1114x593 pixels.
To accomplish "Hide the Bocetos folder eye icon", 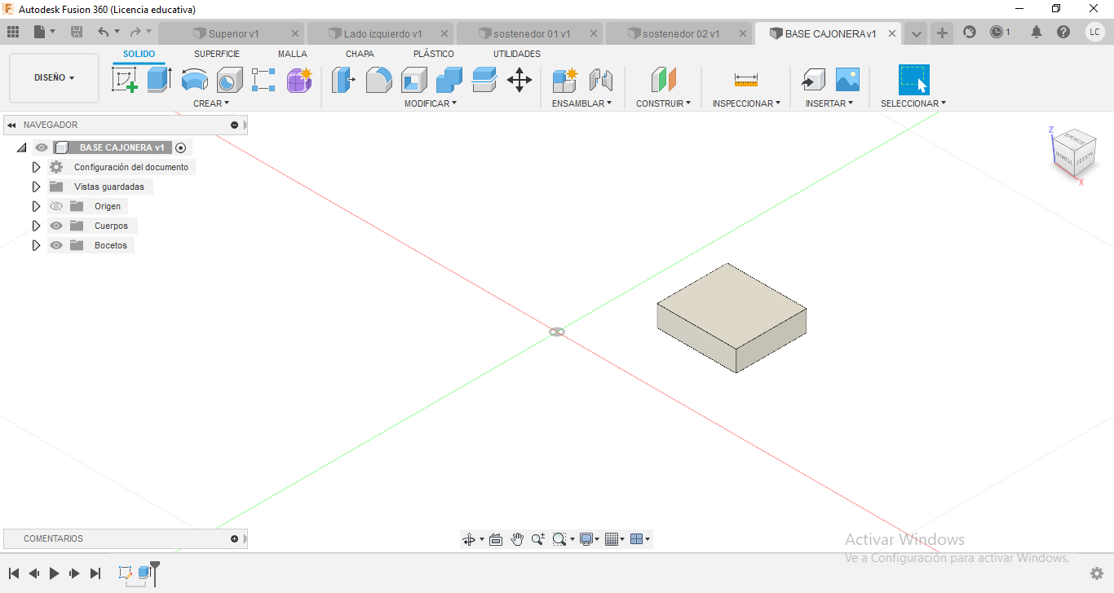I will click(56, 245).
